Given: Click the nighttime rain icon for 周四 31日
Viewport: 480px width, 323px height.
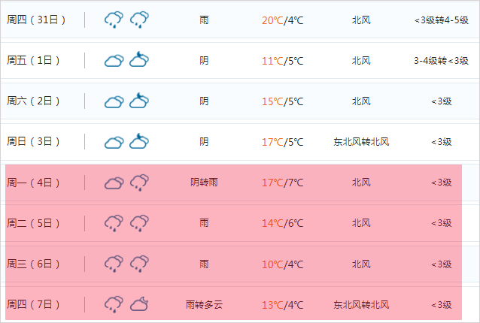Looking at the screenshot, I should click(139, 20).
